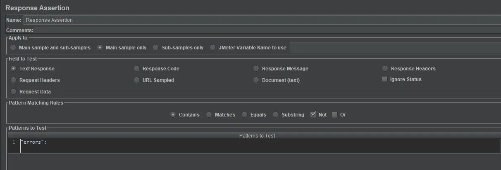Uncheck the Not checkbox
Viewport: 501px width, 170px height.
(x=313, y=114)
